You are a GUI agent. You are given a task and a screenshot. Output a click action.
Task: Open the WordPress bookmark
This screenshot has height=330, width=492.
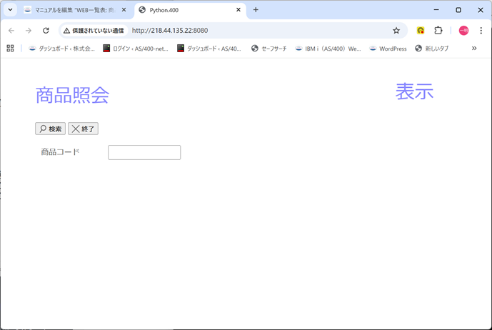(x=388, y=49)
